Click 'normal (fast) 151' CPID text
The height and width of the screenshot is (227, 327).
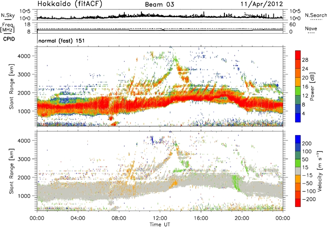(62, 41)
